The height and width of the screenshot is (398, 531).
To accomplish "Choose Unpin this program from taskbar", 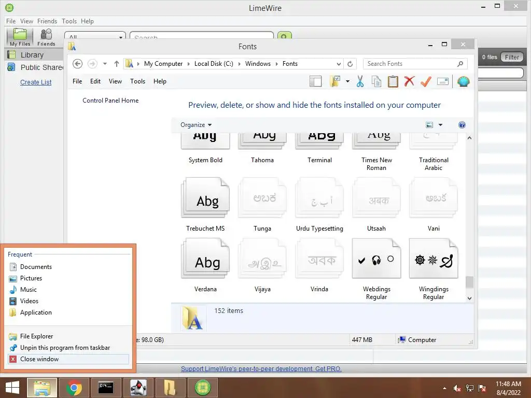I will point(68,348).
